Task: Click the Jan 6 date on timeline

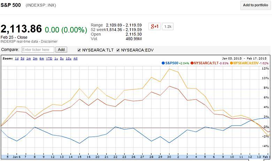Action: point(17,157)
